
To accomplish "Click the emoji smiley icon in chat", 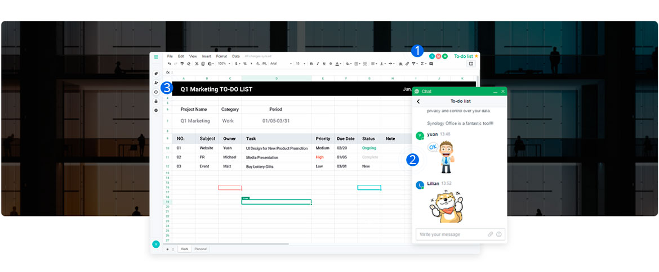I will click(x=498, y=234).
